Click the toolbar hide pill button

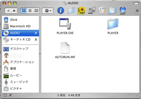point(136,4)
